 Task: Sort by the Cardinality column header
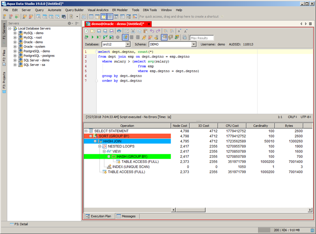point(261,125)
